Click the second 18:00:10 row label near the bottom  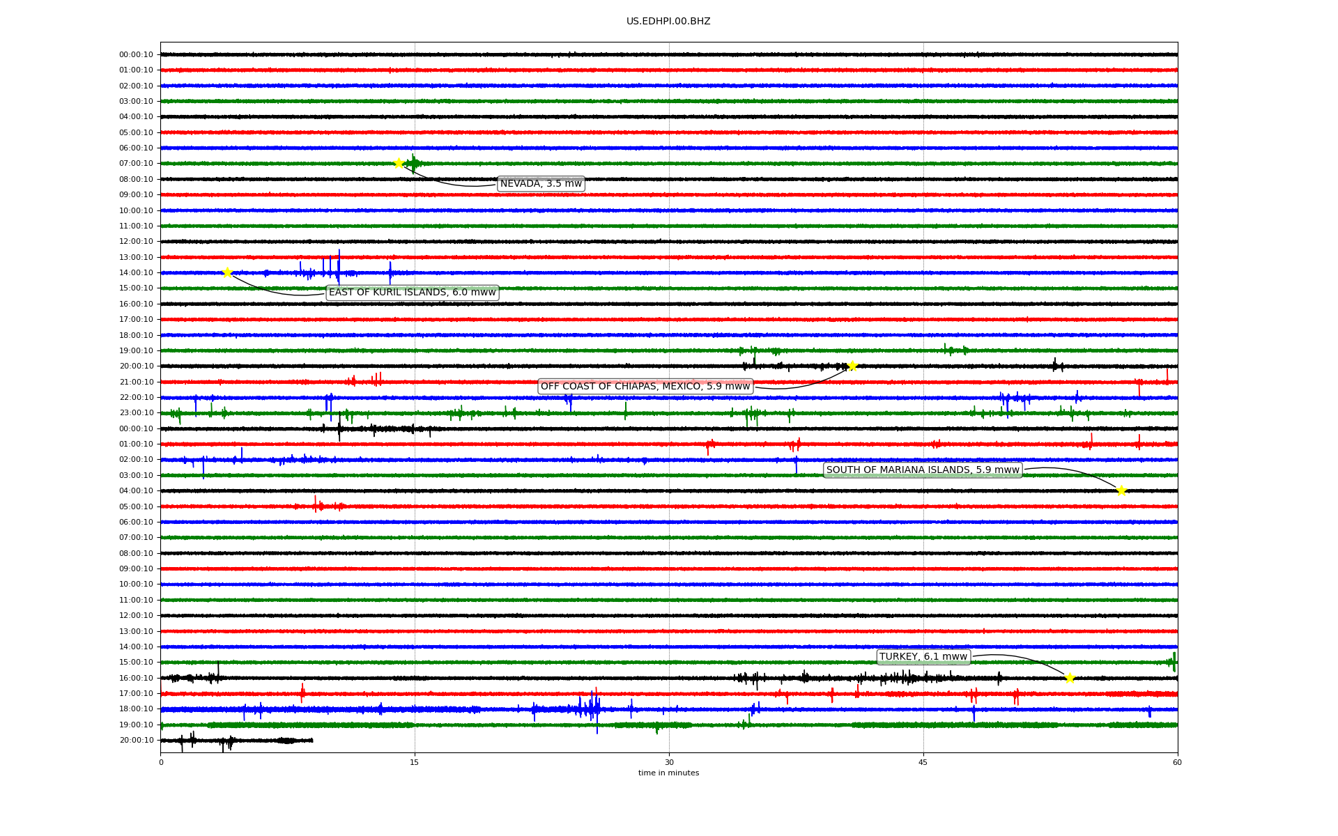(136, 709)
